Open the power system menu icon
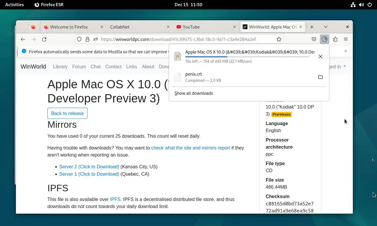The width and height of the screenshot is (377, 226). [370, 4]
